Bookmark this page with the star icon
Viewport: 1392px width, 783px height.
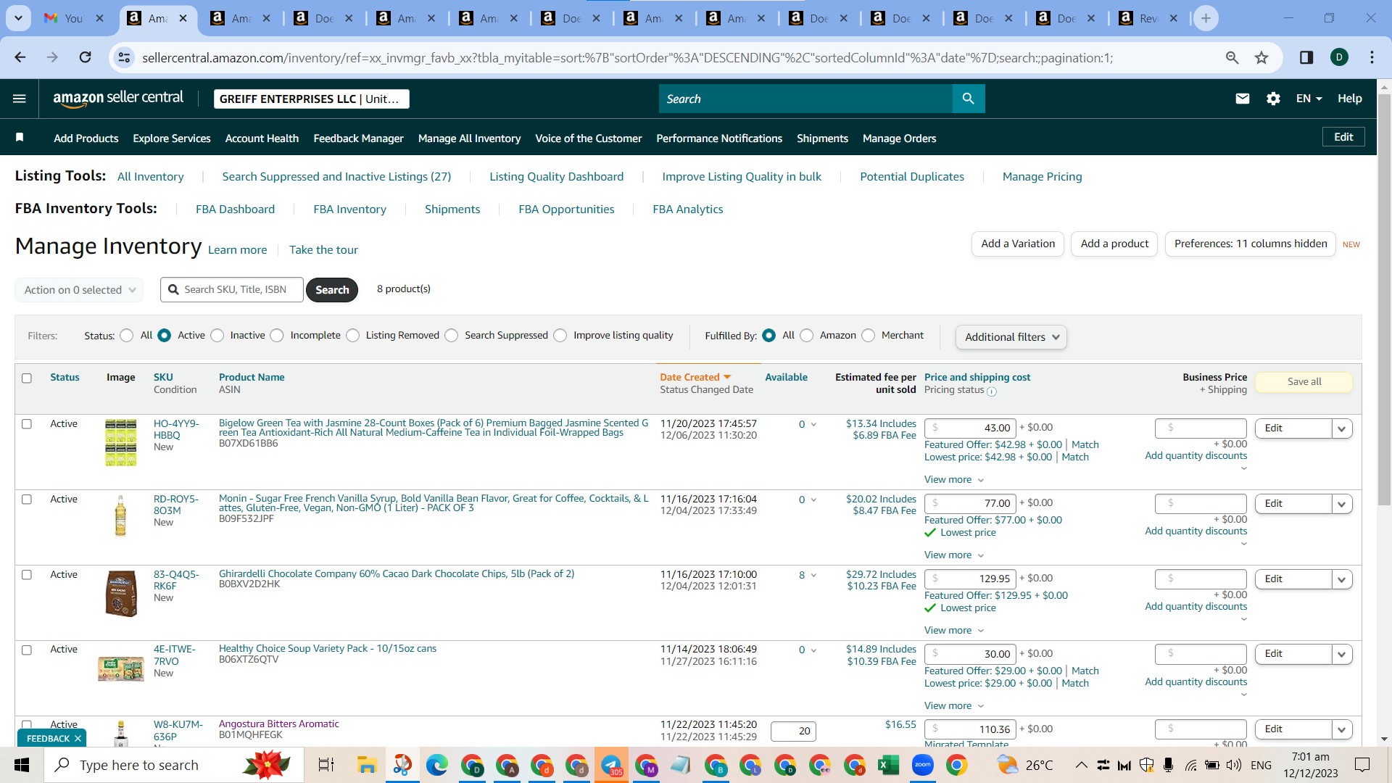tap(1262, 57)
